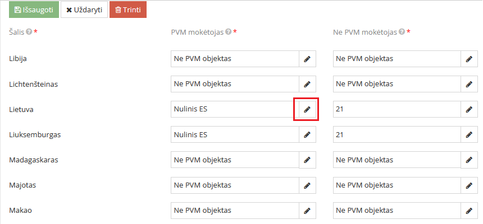Click the pencil icon for Madagaskaras PVM mokėtojas

tap(307, 160)
